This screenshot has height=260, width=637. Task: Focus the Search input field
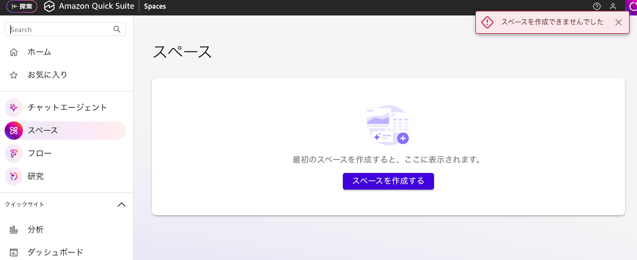65,29
